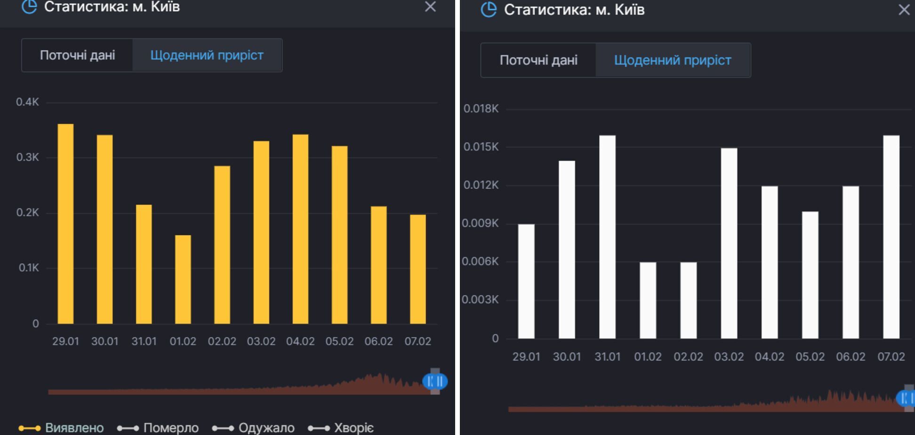Close the left Kyiv statistics panel
Image resolution: width=915 pixels, height=435 pixels.
click(430, 7)
